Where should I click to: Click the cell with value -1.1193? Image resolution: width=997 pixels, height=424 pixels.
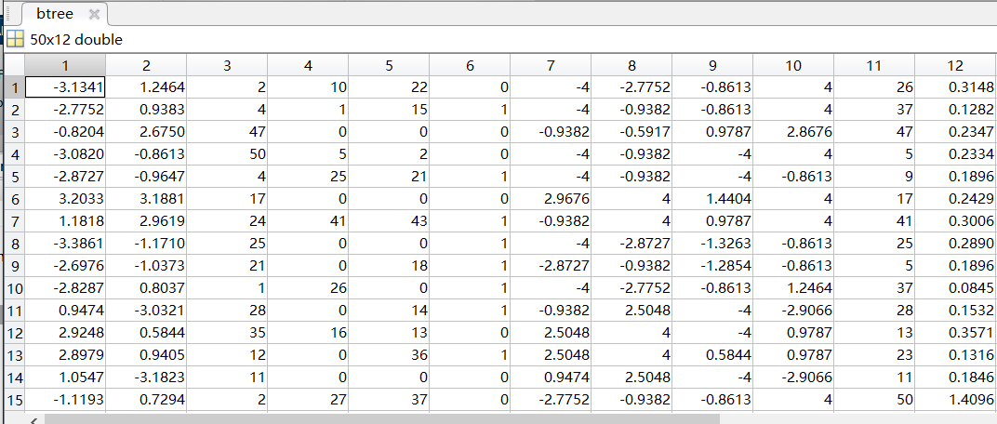coord(65,400)
